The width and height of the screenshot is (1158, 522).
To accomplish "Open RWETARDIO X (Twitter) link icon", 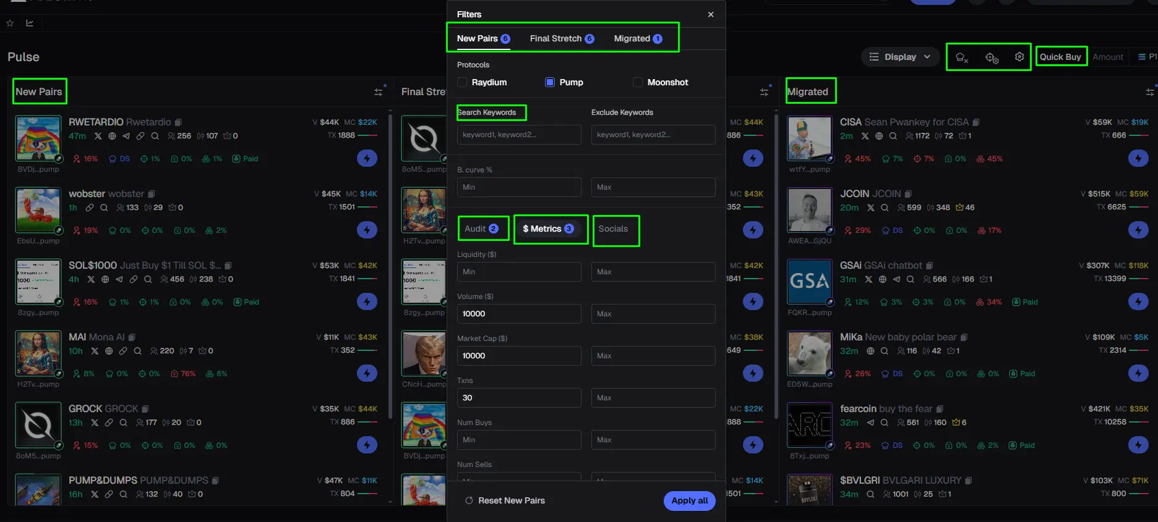I will click(x=98, y=136).
